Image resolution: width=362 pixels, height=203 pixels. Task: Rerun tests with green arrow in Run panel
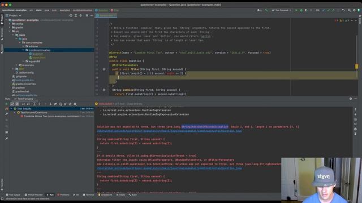[6, 104]
